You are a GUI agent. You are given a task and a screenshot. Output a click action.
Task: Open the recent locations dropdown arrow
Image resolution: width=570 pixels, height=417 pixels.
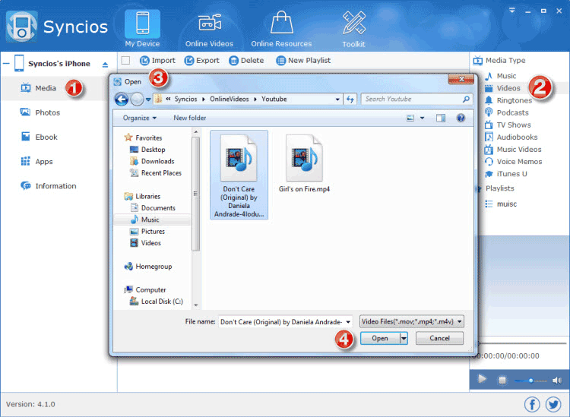tap(148, 100)
